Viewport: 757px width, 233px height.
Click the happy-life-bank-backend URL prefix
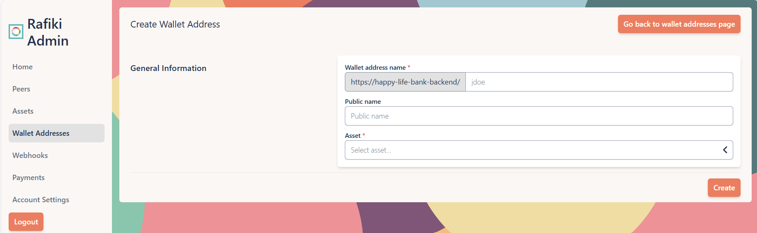point(405,82)
